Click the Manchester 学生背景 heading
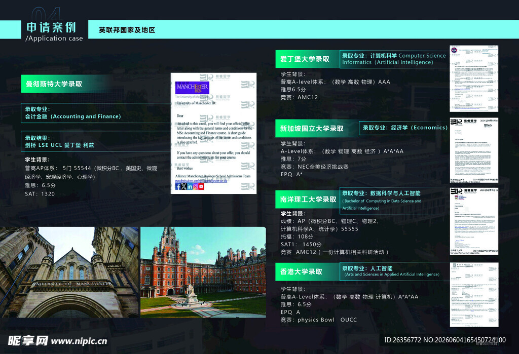519x354 pixels. [38, 160]
